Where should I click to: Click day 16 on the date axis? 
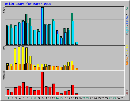(65, 98)
